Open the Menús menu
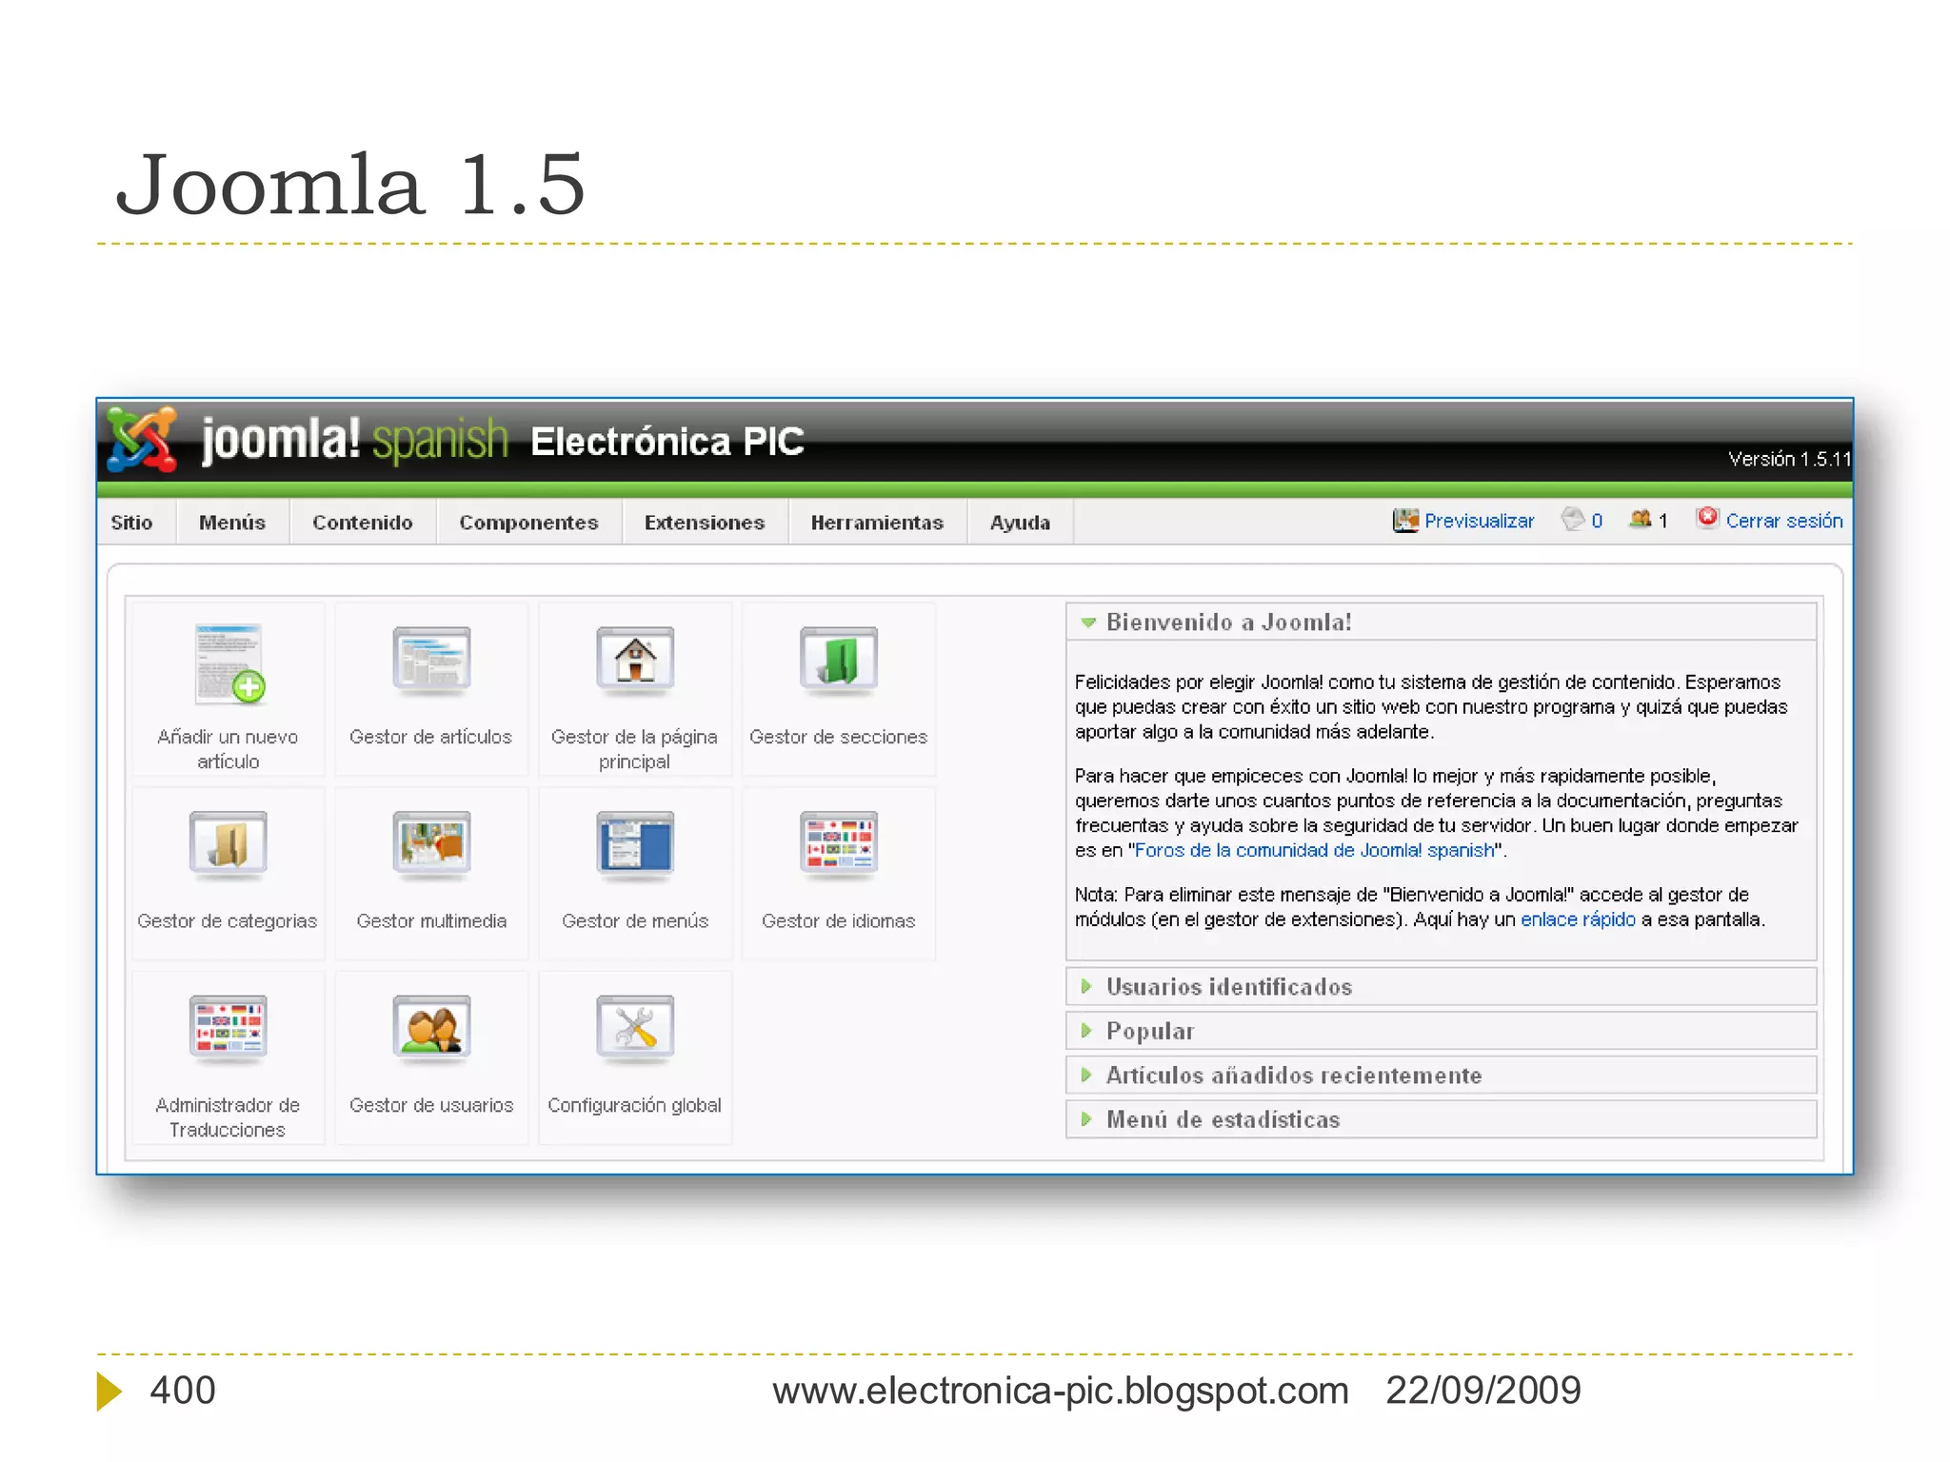Image resolution: width=1950 pixels, height=1462 pixels. 232,523
